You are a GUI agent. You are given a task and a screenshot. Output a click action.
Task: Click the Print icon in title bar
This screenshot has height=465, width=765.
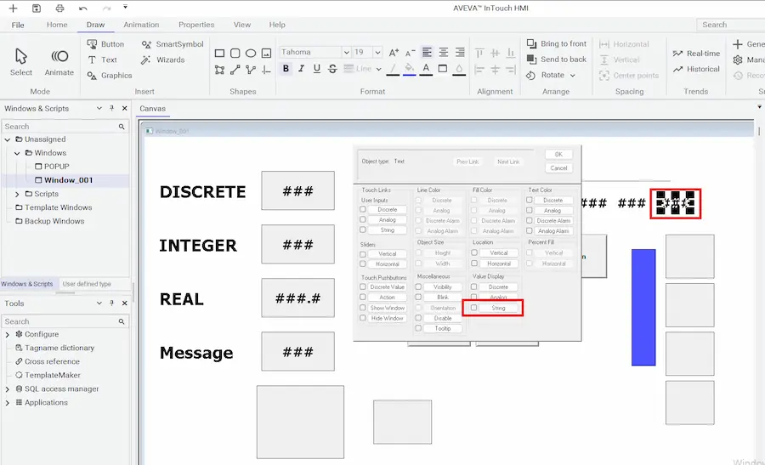coord(59,8)
